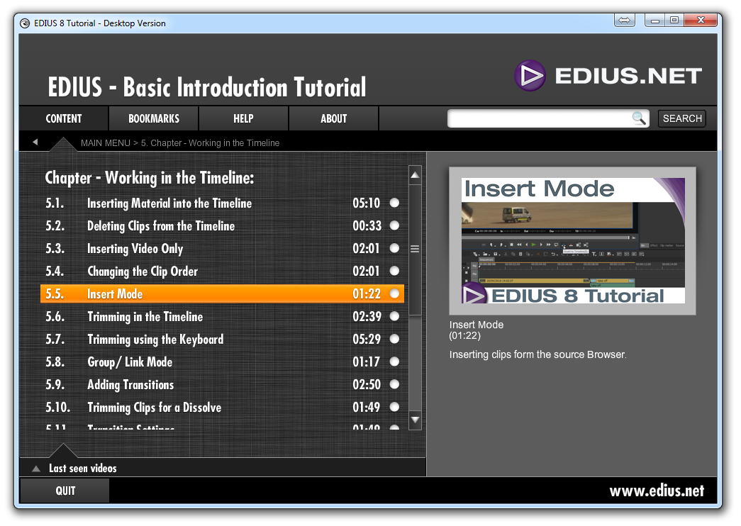Expand the Last seen videos panel
This screenshot has width=741, height=526.
point(35,469)
